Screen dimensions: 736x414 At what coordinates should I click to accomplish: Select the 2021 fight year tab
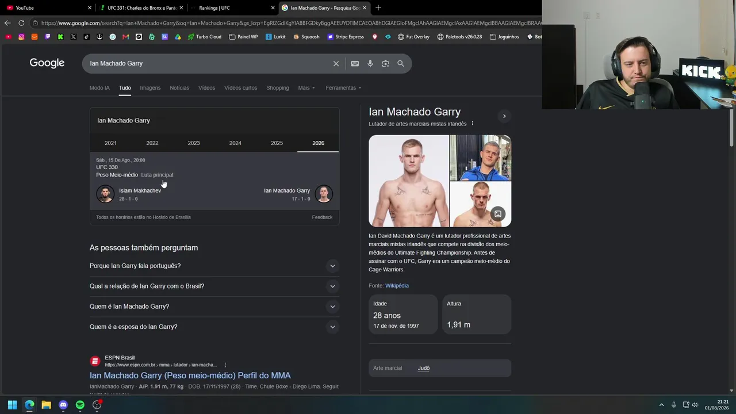point(110,143)
